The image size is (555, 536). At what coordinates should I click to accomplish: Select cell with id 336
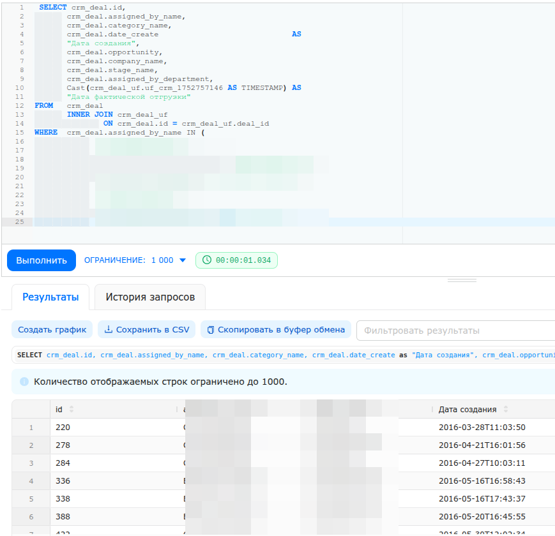[63, 481]
